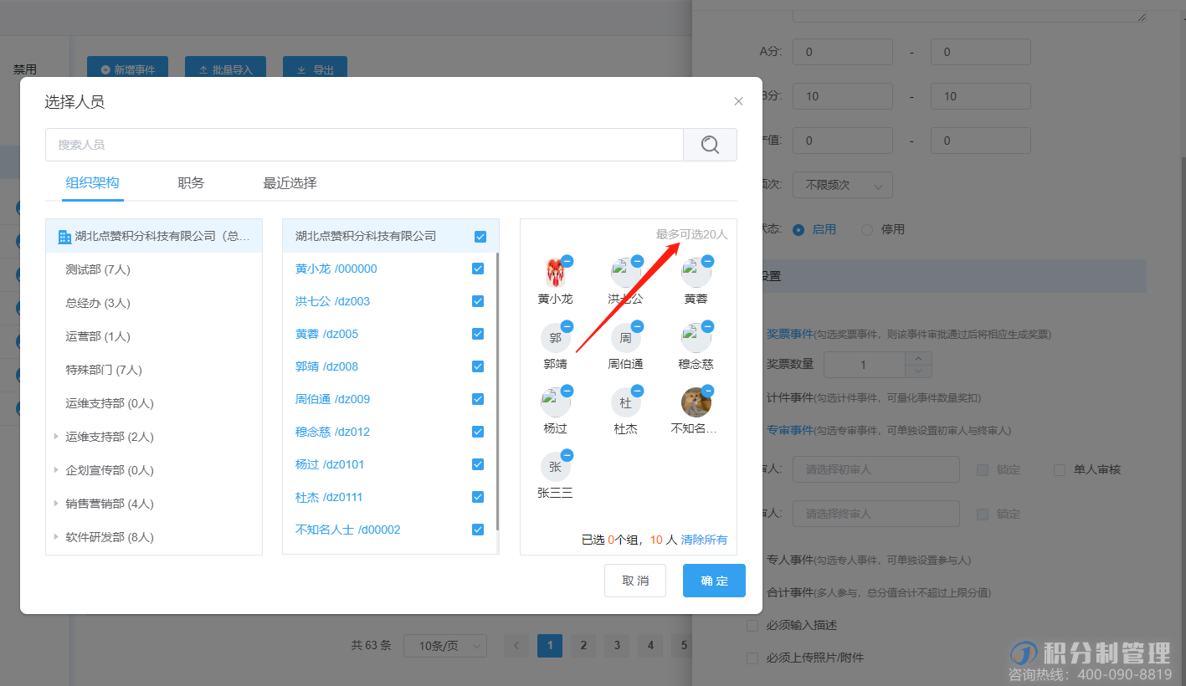This screenshot has width=1186, height=686.
Task: Expand 企划宣传部 tree arrow
Action: (x=56, y=470)
